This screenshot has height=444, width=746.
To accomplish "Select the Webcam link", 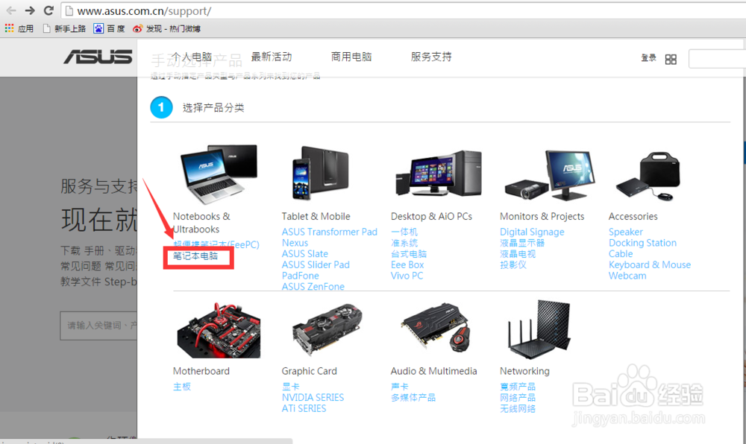I will pos(627,276).
